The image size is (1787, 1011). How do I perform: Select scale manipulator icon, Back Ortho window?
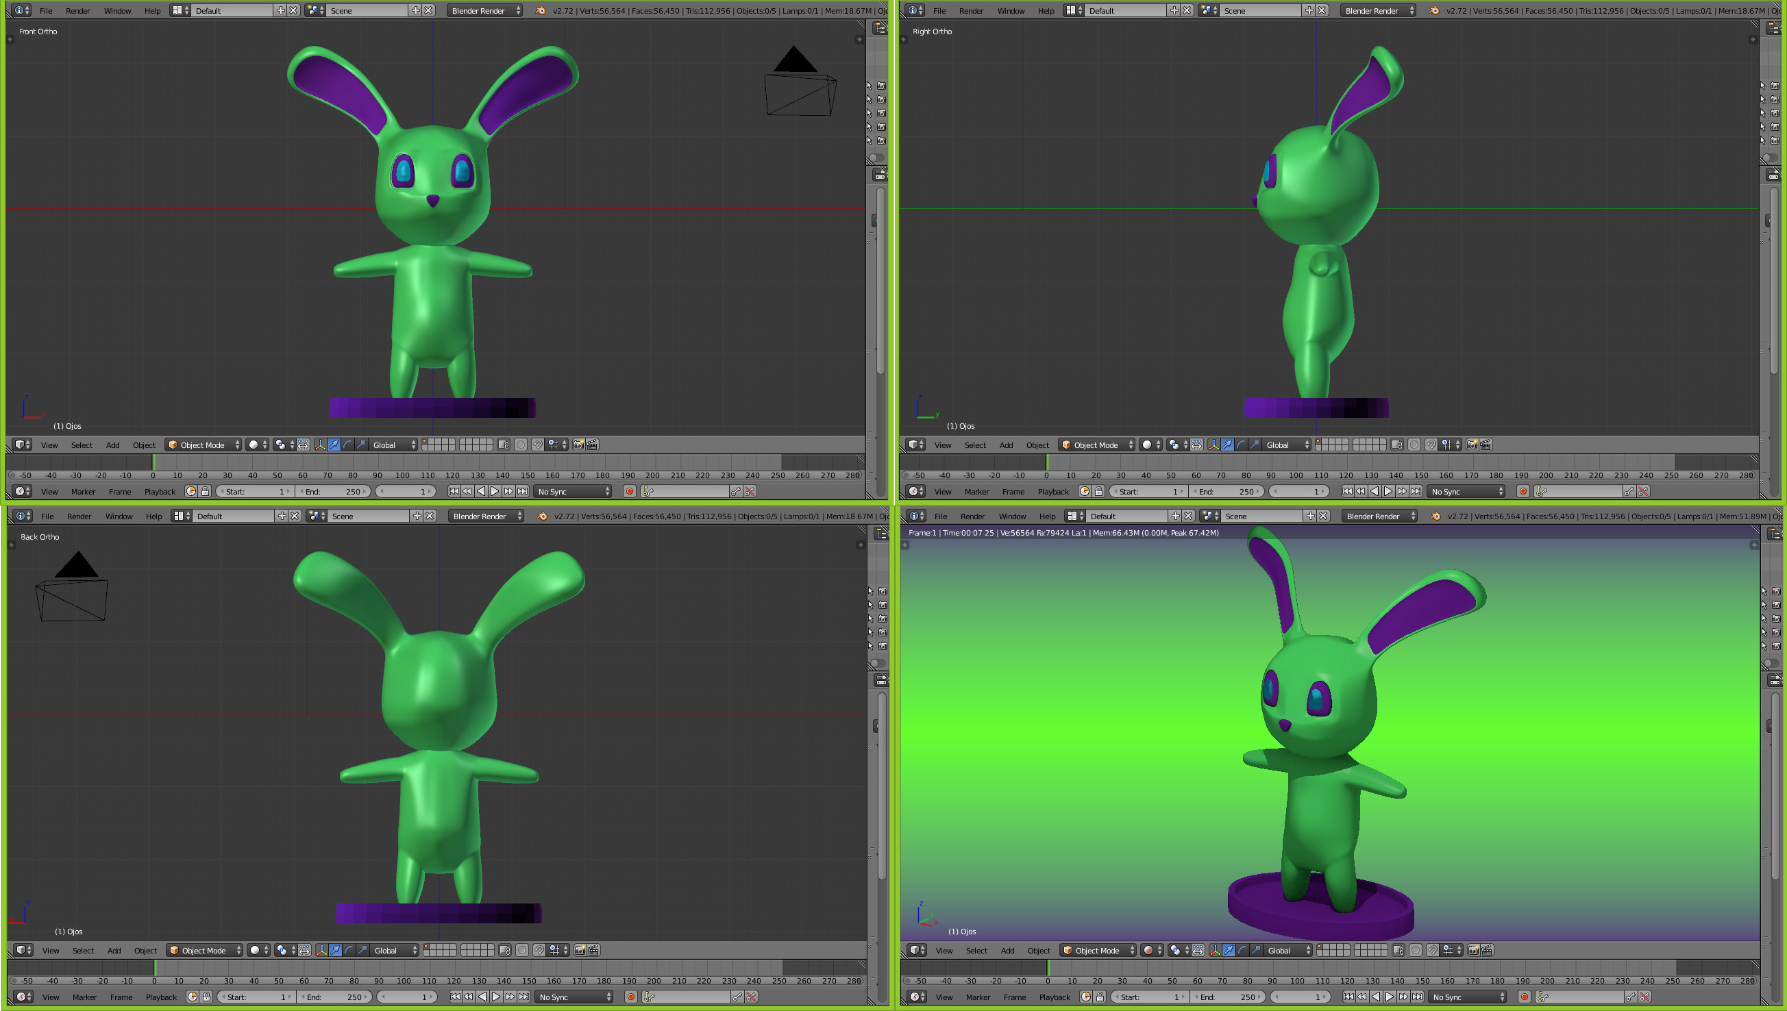coord(362,950)
